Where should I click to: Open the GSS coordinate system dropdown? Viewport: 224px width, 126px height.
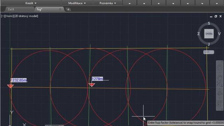click(209, 52)
